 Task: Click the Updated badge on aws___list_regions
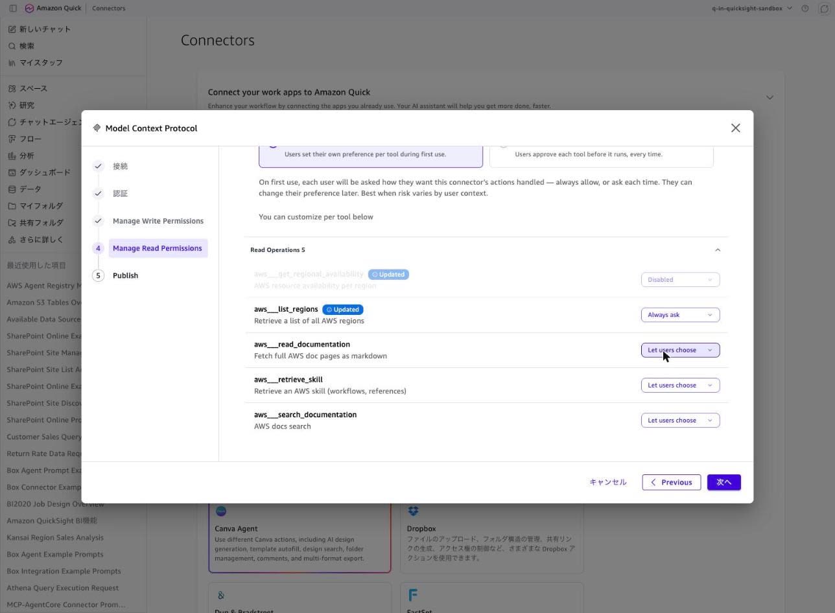tap(343, 310)
